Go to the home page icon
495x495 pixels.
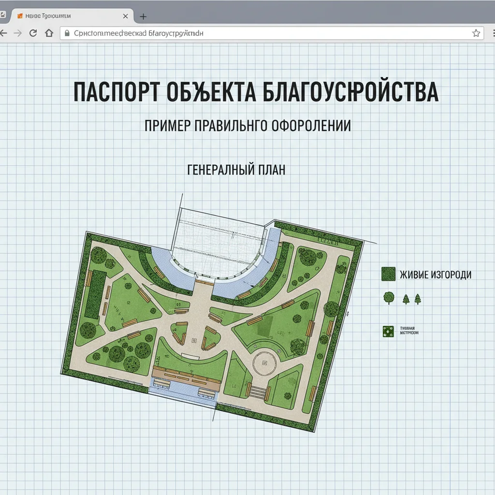[48, 33]
